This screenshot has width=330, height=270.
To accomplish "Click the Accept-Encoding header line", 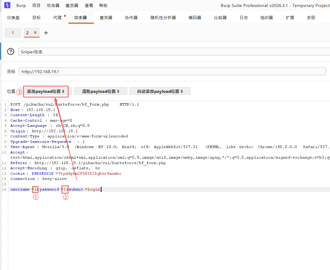I will 55,168.
